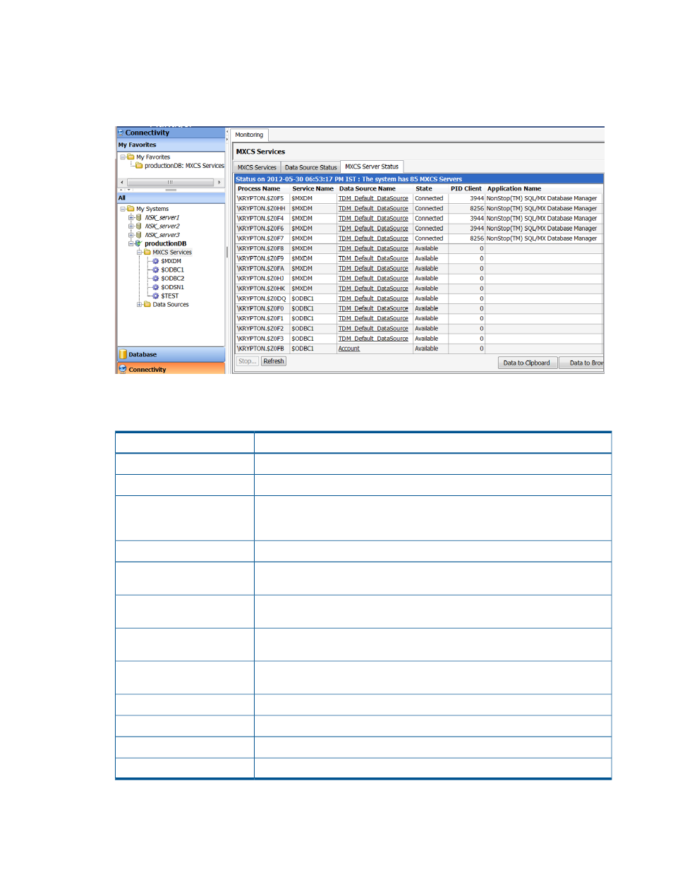Click the My Systems folder icon
Screen dimensions: 673x896
(131, 209)
